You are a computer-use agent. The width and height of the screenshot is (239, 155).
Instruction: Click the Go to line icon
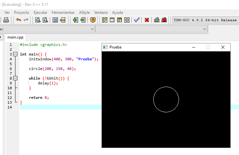63,20
